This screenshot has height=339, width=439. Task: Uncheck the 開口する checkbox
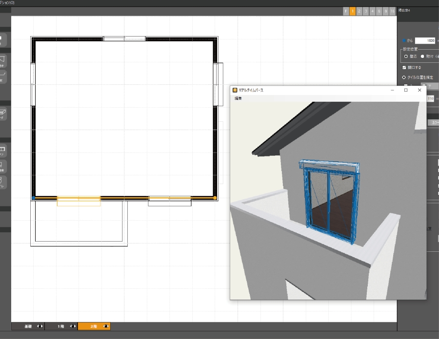(x=404, y=67)
